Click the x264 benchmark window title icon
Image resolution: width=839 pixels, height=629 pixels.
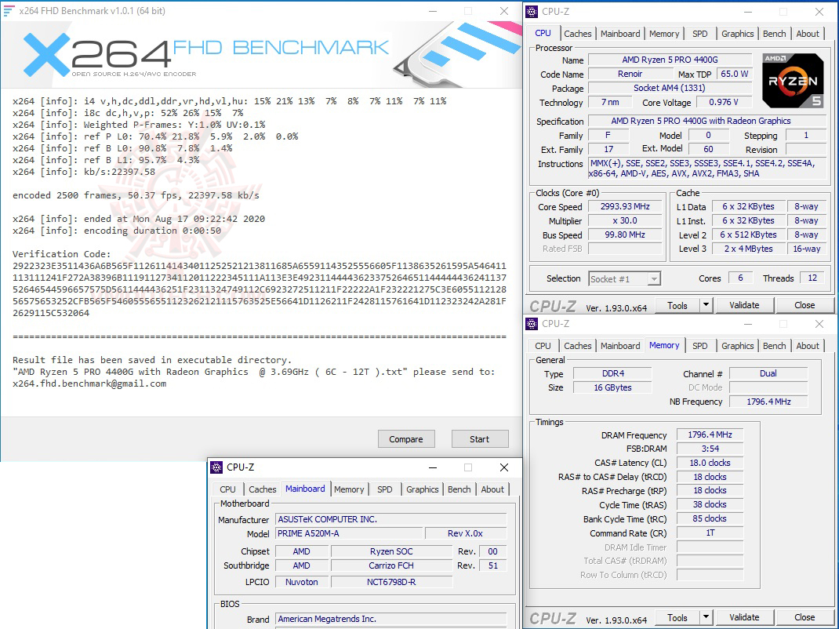tap(11, 11)
